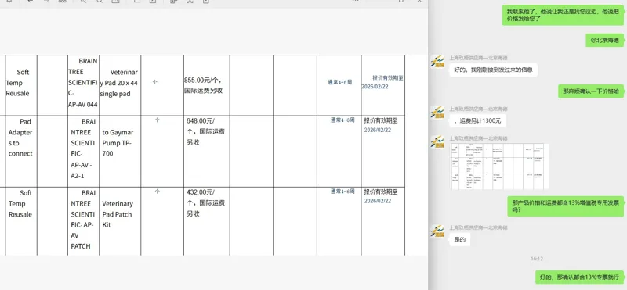627x290 pixels.
Task: Click the '个' unit cell in the Gaymar Pump row
Action: (x=162, y=151)
